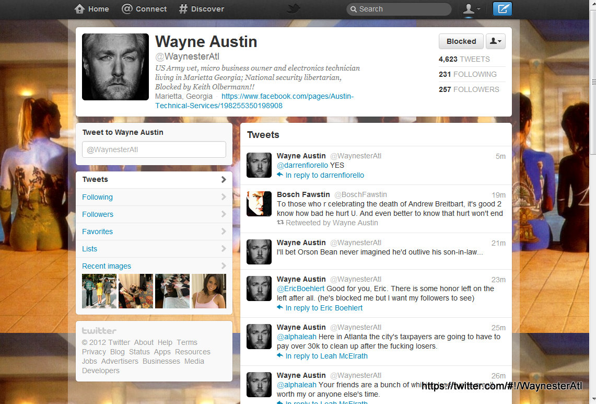Open the 4,623 Tweets count
This screenshot has width=596, height=404.
coord(464,60)
